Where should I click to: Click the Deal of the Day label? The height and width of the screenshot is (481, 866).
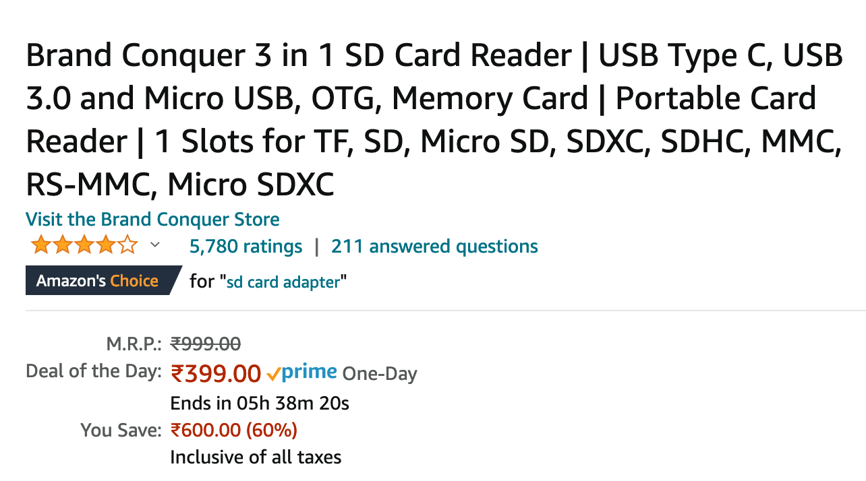click(x=94, y=371)
